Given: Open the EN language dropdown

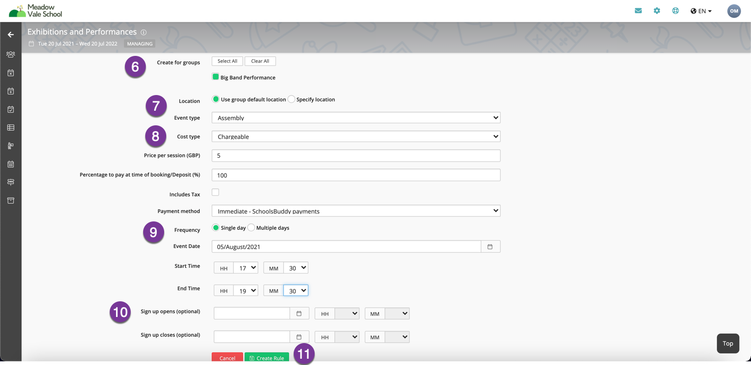Looking at the screenshot, I should (x=701, y=11).
